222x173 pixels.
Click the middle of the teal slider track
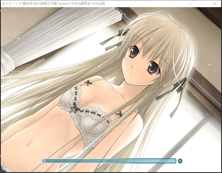(109, 161)
